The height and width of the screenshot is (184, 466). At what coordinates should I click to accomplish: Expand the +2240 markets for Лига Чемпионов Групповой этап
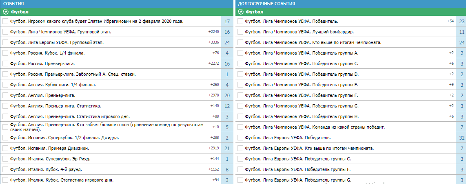(x=214, y=32)
